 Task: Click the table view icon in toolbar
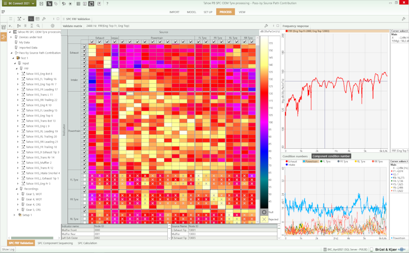(38, 19)
